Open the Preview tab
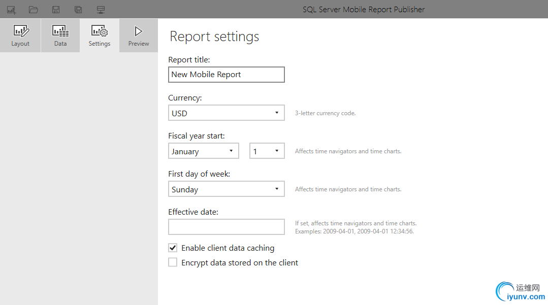Screen dimensions: 548x305 coord(139,36)
